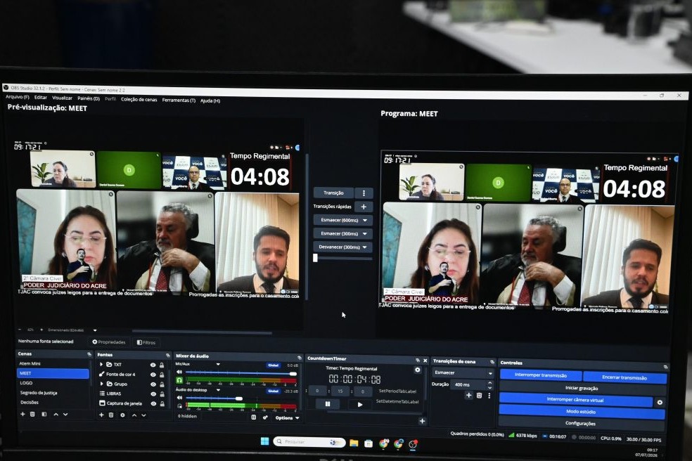Add quick transition with plus button
Screen dimensions: 692x461
pos(364,207)
